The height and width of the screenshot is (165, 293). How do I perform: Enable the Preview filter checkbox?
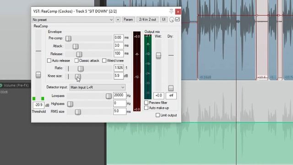pyautogui.click(x=146, y=103)
